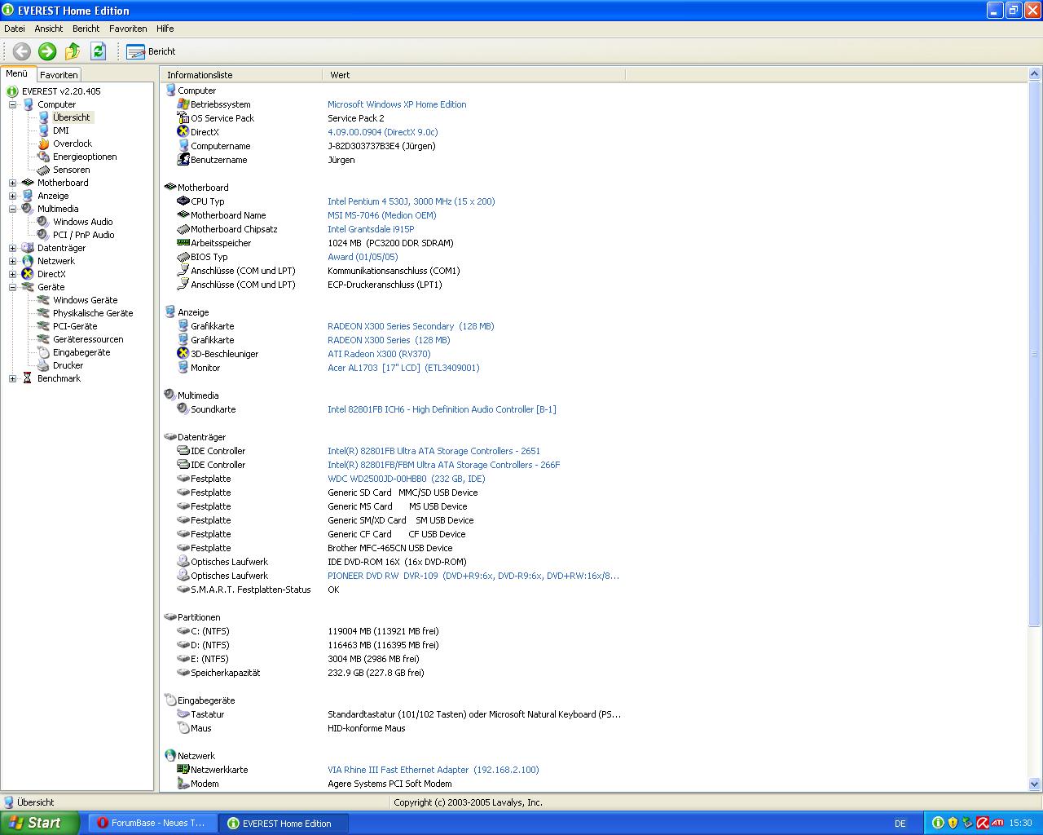1043x835 pixels.
Task: Open the Bericht menu in the menu bar
Action: [x=86, y=29]
